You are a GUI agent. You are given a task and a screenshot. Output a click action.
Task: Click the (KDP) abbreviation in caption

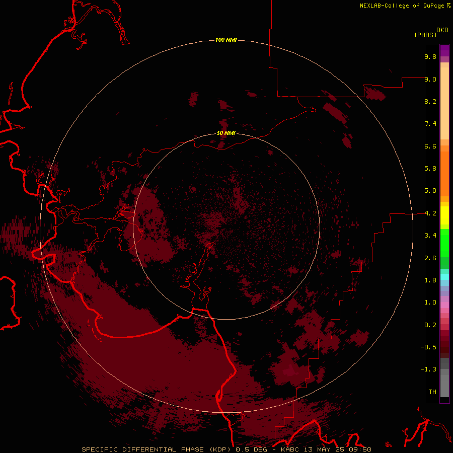pos(220,449)
